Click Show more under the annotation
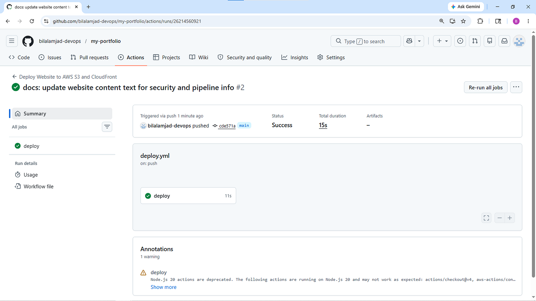 click(x=163, y=287)
